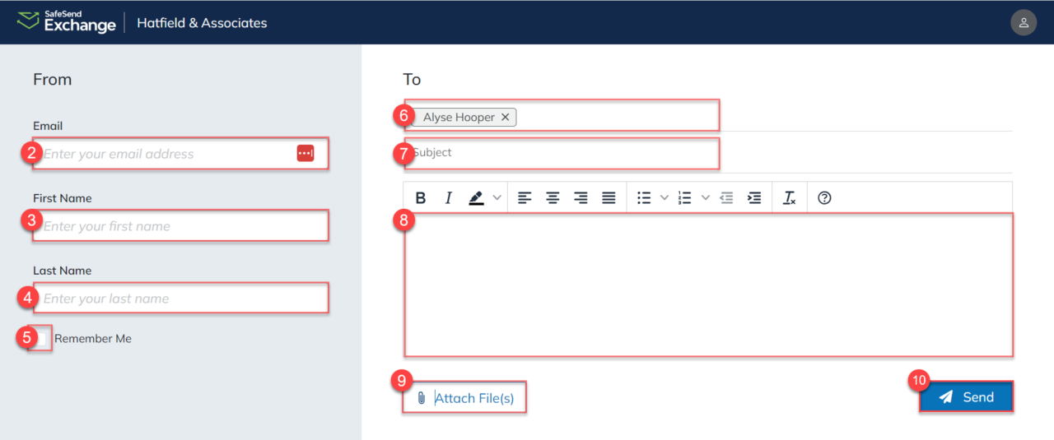Center align the message text

coord(553,198)
